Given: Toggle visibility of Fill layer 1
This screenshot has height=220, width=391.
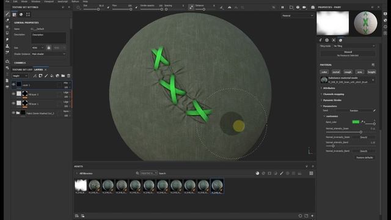Looking at the screenshot, I should point(13,103).
